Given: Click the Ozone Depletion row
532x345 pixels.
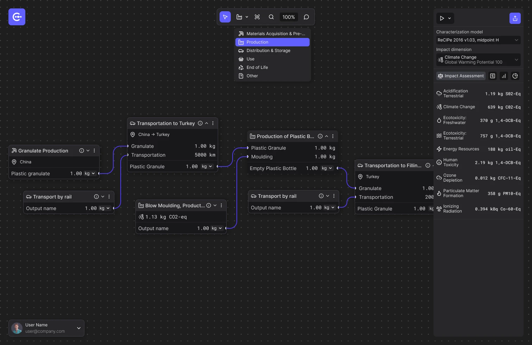Looking at the screenshot, I should [x=479, y=178].
